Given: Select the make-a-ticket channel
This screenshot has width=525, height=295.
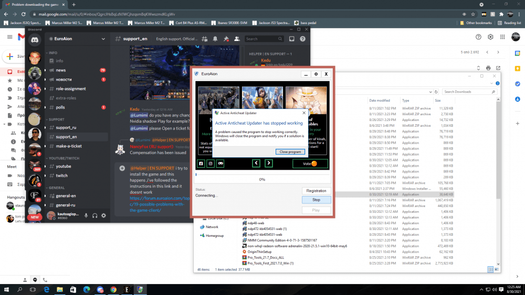Looking at the screenshot, I should 68,146.
